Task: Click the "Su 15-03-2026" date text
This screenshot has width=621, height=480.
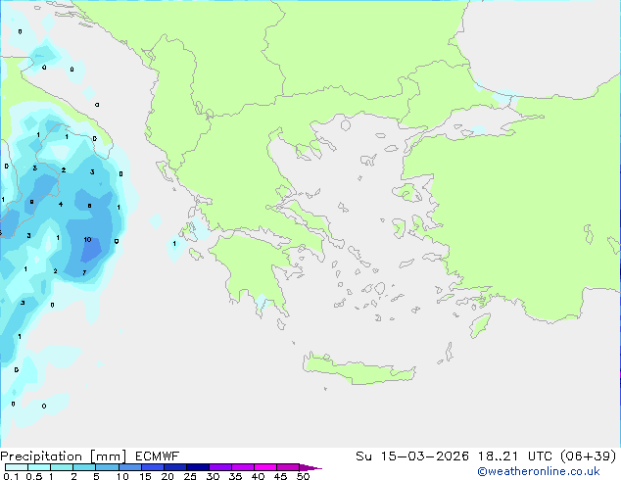Action: 412,456
